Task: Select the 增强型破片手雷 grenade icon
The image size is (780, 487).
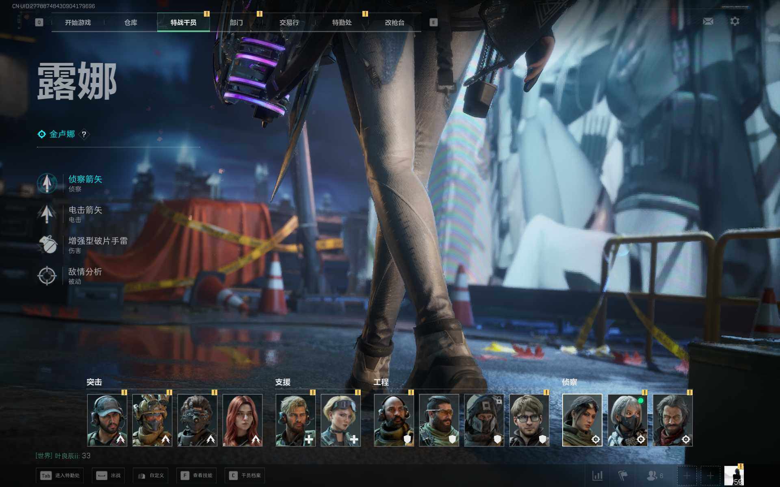Action: click(47, 245)
